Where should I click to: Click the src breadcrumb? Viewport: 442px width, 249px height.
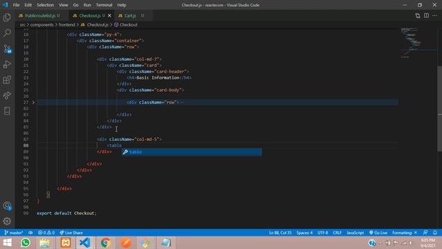(x=23, y=25)
